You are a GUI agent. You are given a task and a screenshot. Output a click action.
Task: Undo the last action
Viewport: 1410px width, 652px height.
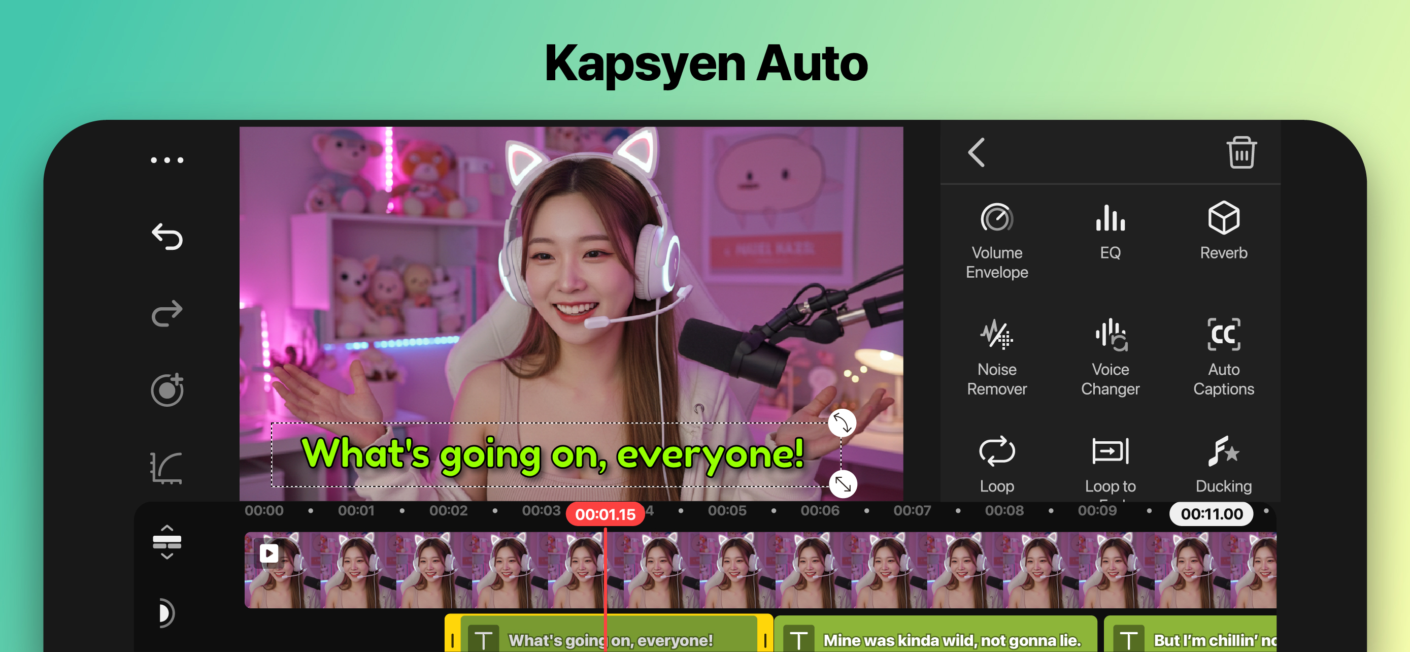[167, 237]
